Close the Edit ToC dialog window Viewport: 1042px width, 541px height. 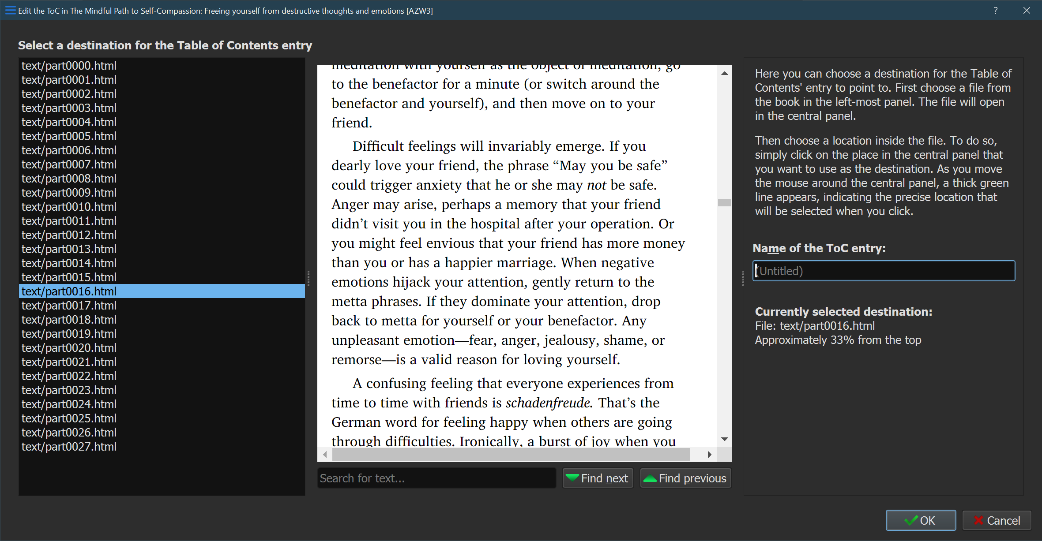(x=1027, y=11)
